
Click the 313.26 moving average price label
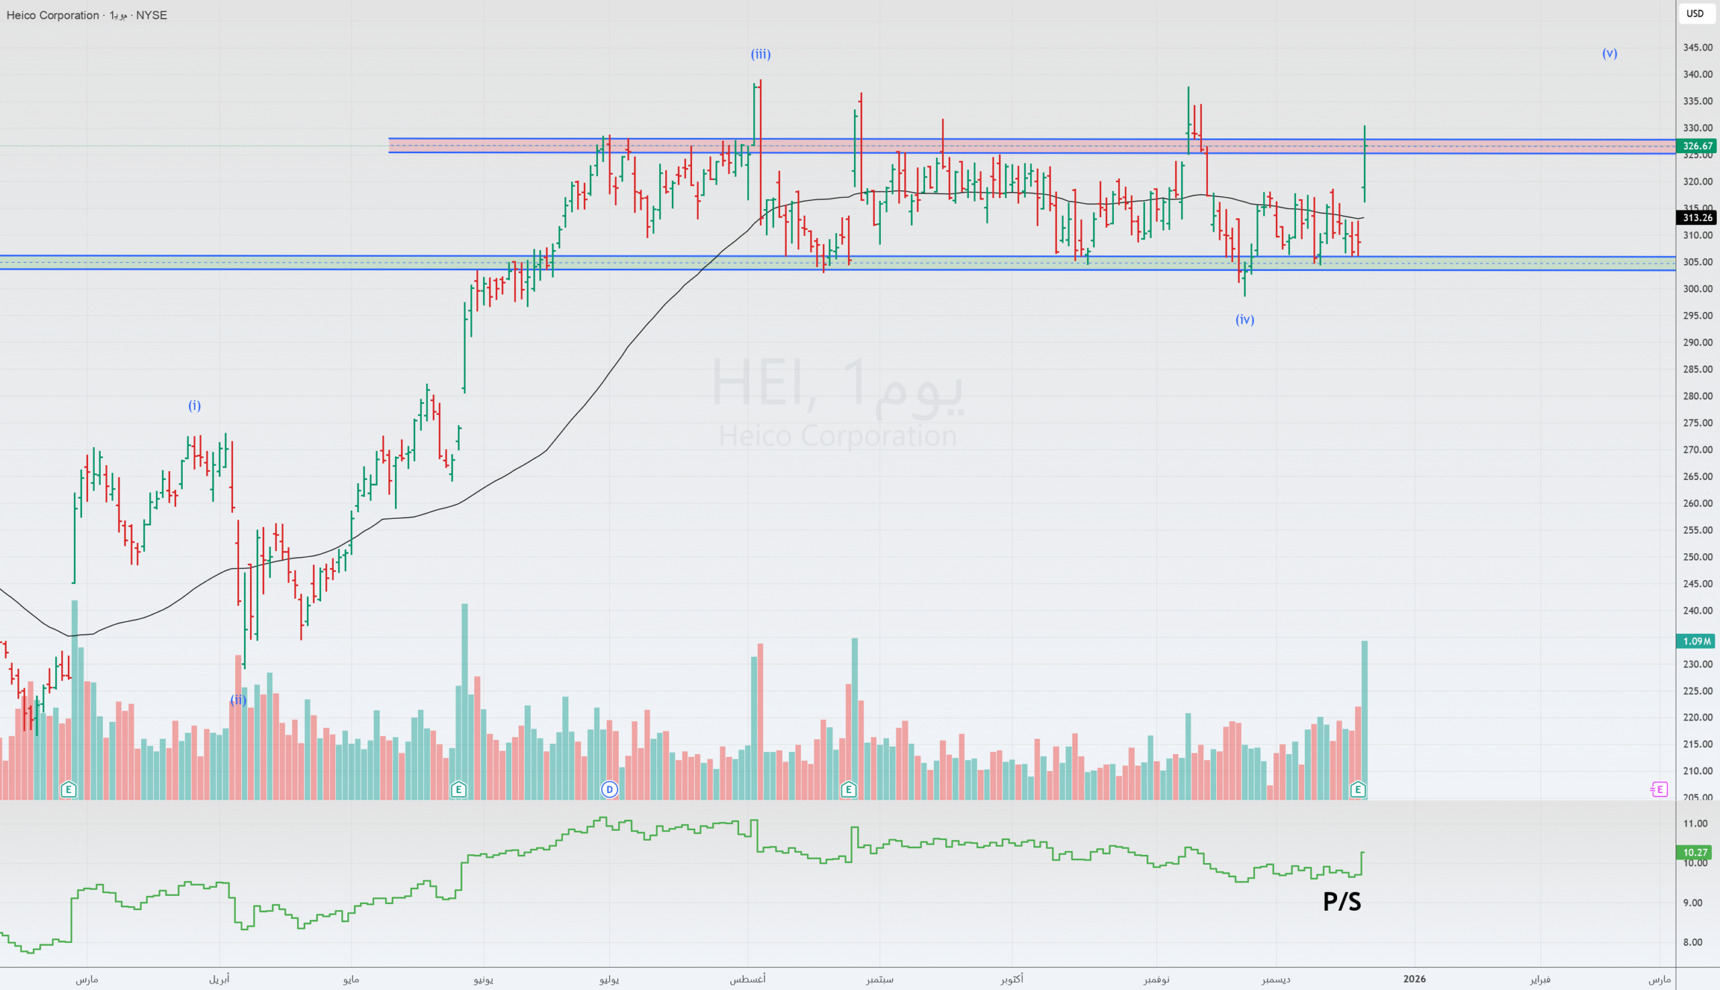(1697, 218)
